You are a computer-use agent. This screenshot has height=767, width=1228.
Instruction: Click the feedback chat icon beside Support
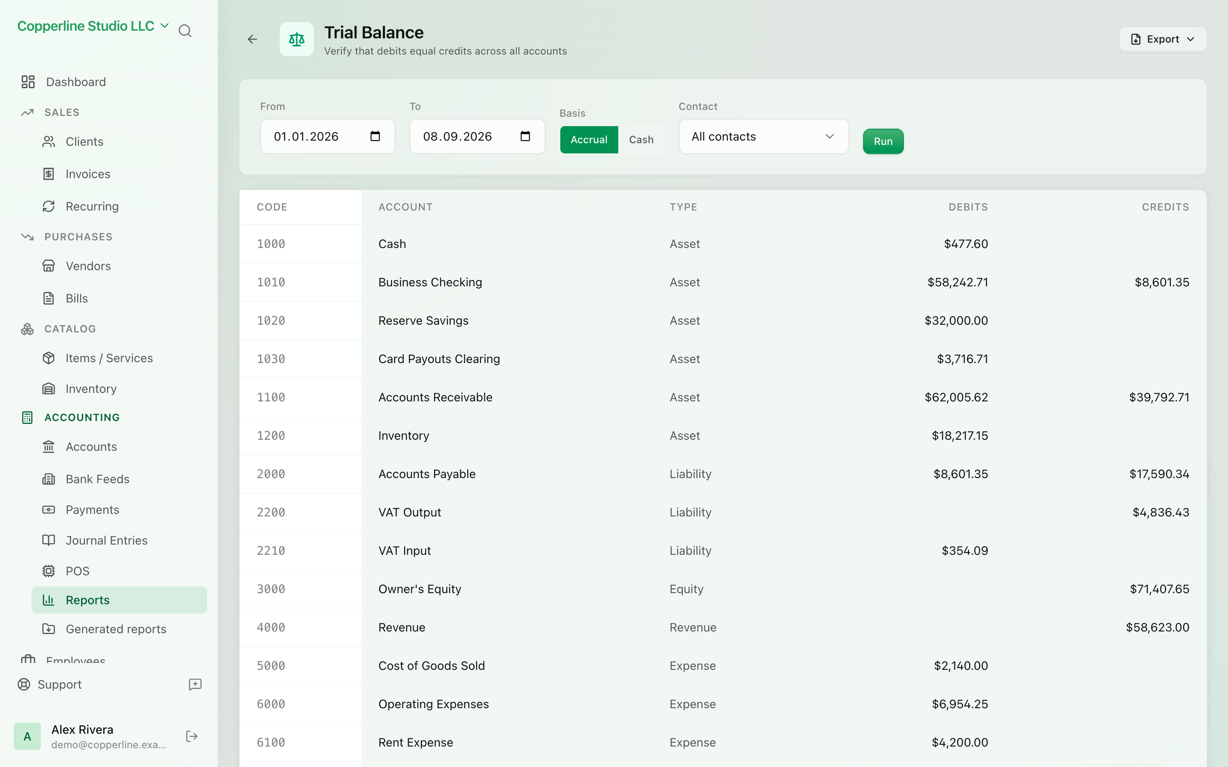tap(195, 684)
